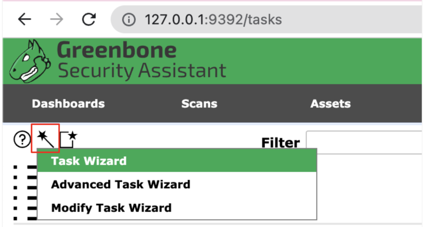The height and width of the screenshot is (227, 424).
Task: Go back with browser back arrow
Action: [x=24, y=19]
